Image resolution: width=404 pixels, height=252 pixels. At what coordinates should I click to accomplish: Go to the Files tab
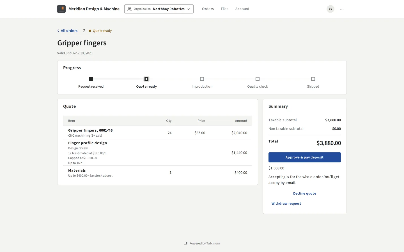(x=224, y=9)
